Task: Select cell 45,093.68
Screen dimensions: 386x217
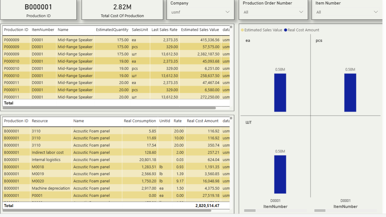Action: coord(211,61)
